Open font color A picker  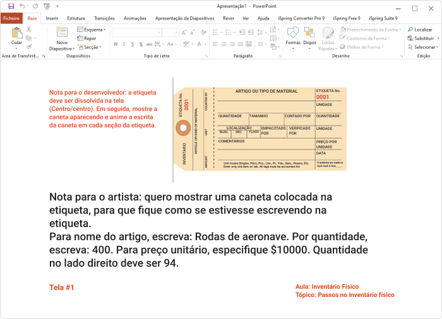click(201, 44)
